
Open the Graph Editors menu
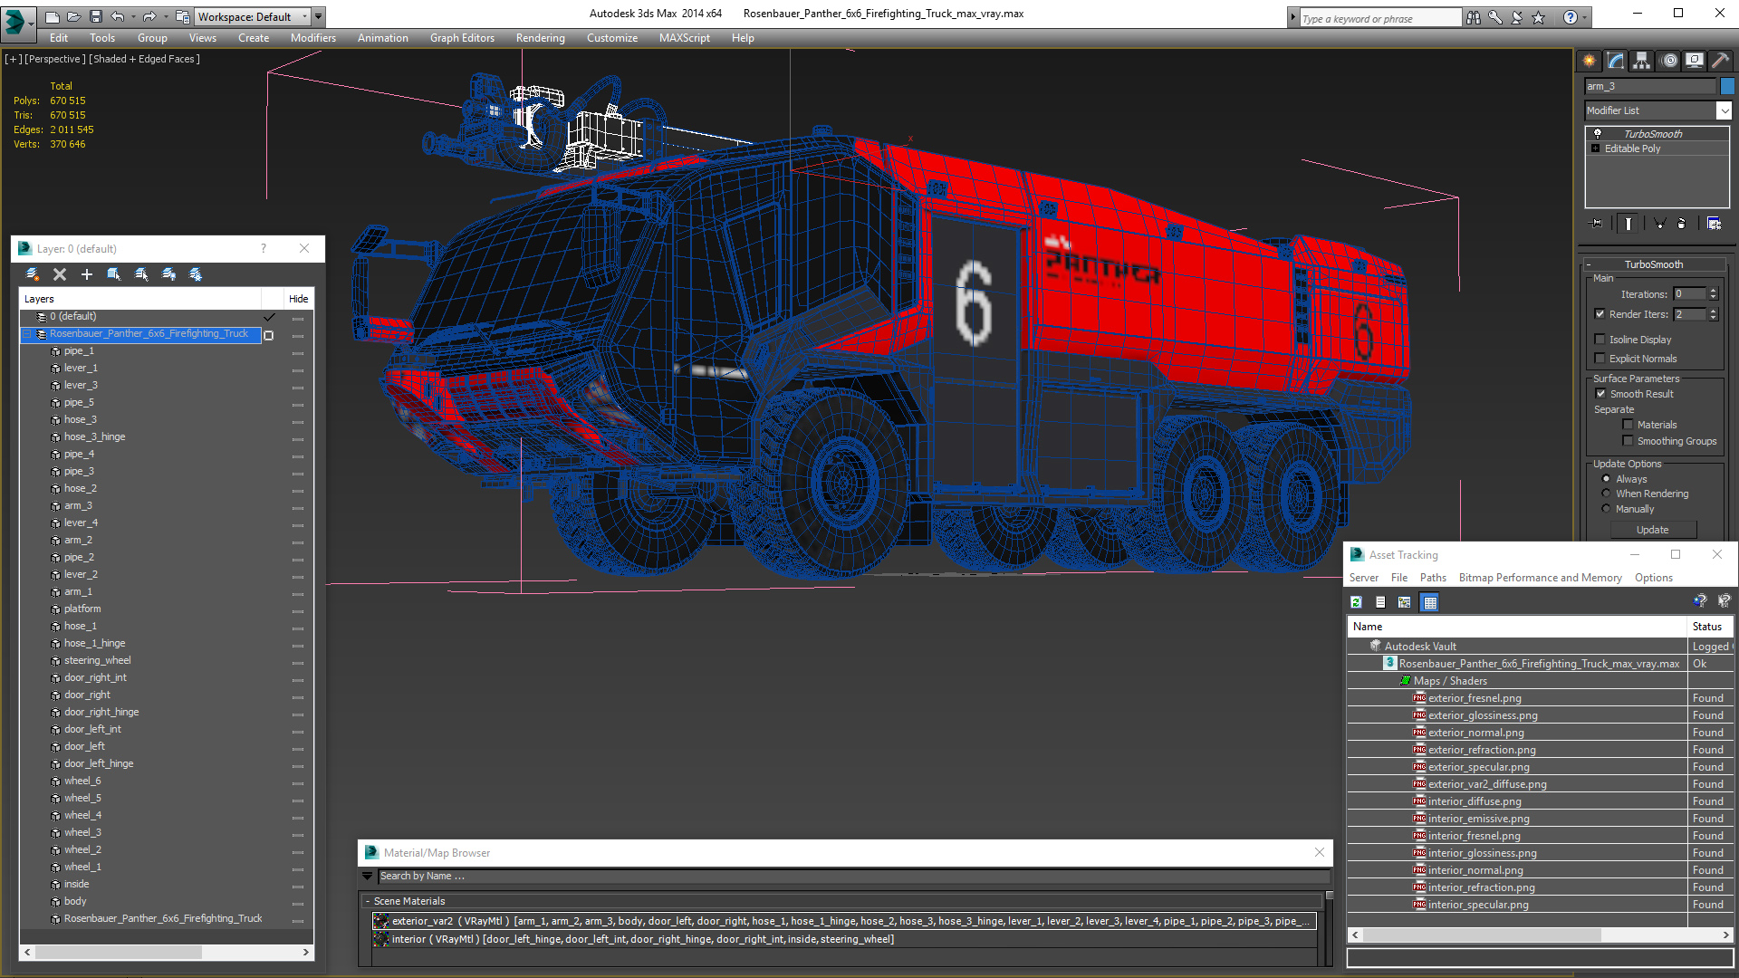462,38
